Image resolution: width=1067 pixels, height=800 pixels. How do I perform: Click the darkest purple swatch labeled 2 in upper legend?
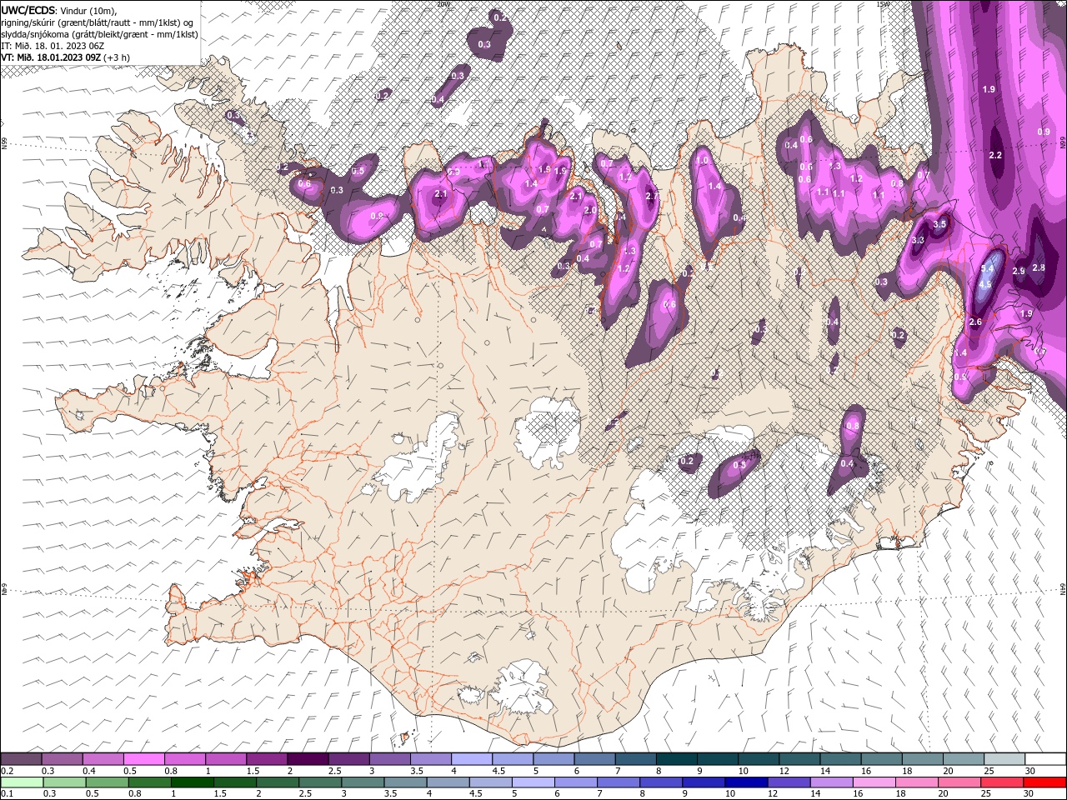[308, 758]
